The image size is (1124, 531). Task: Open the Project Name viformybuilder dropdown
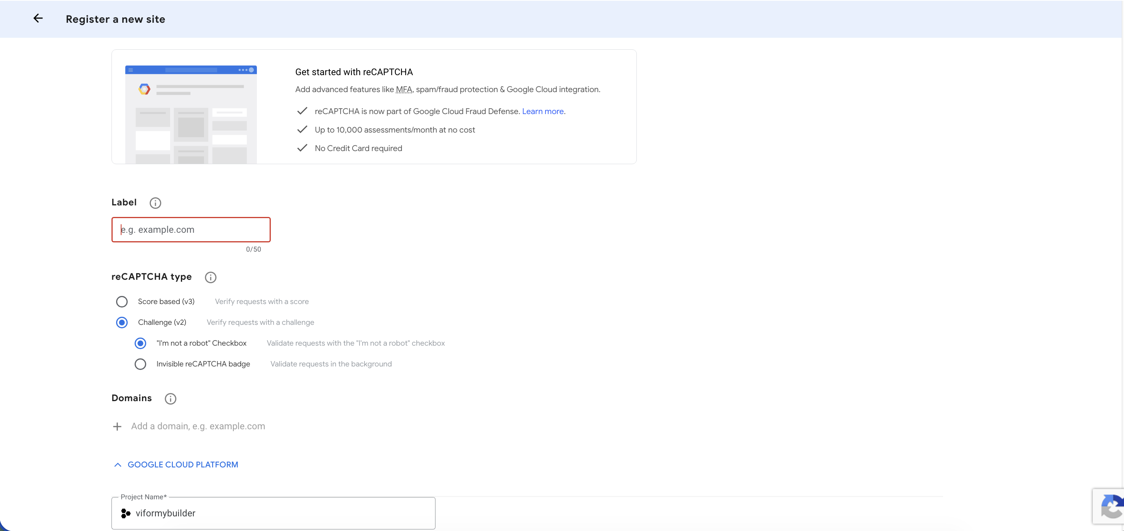tap(273, 514)
